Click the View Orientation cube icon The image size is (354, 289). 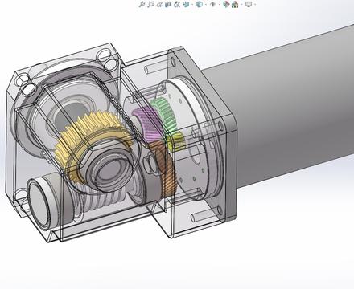point(186,4)
